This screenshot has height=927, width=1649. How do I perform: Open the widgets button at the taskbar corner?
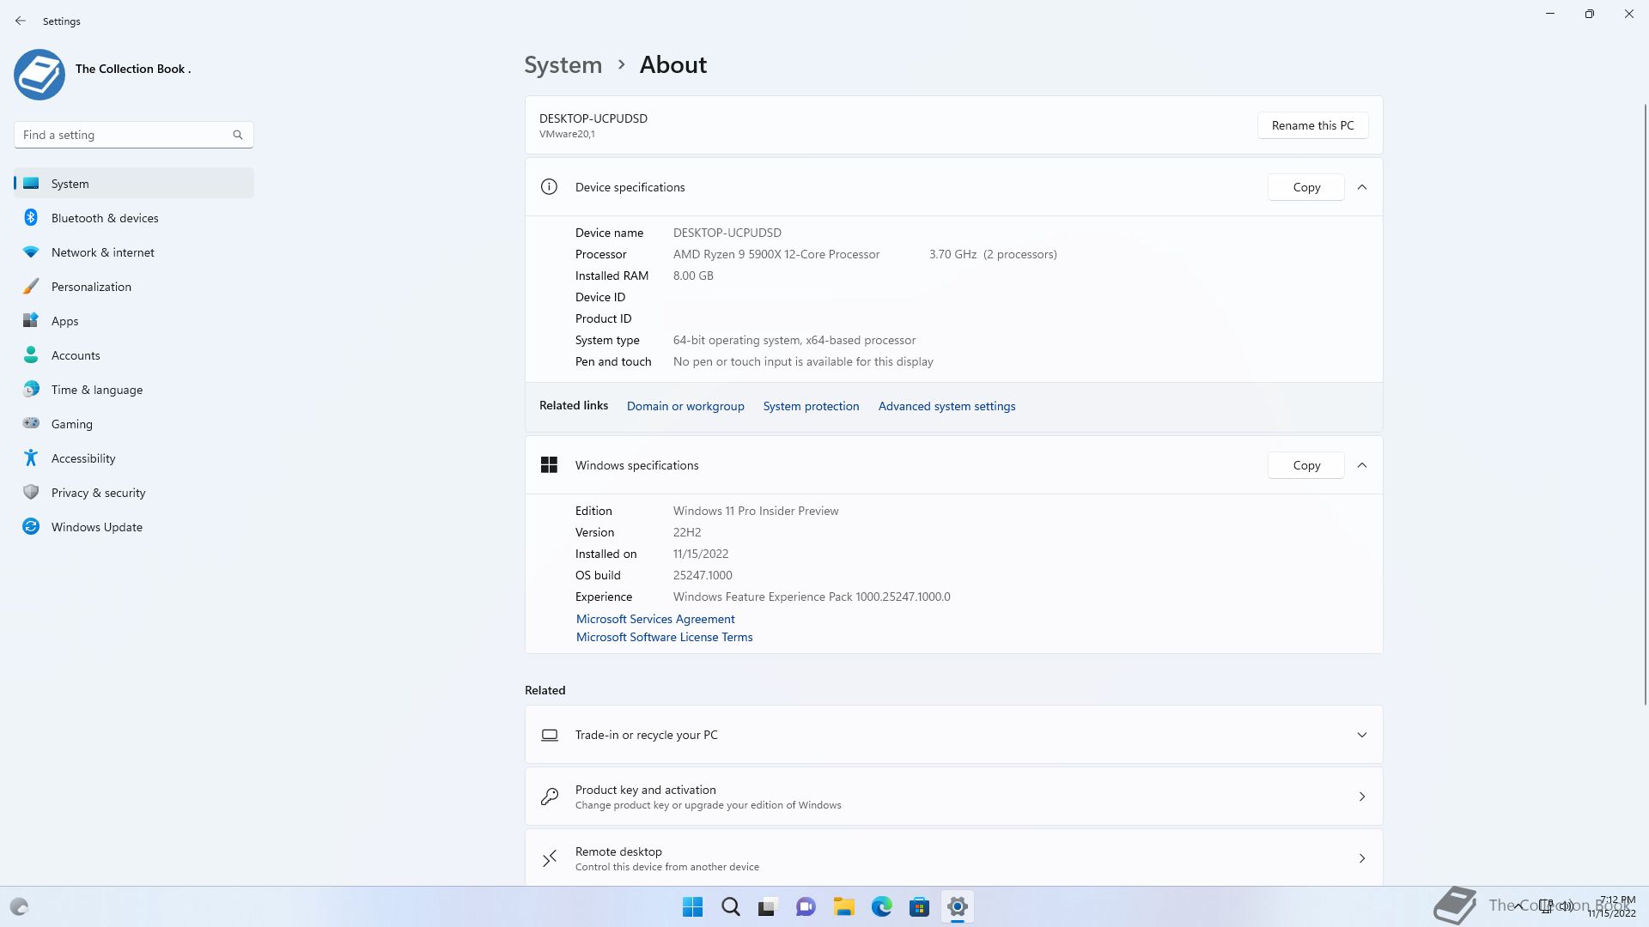coord(19,907)
